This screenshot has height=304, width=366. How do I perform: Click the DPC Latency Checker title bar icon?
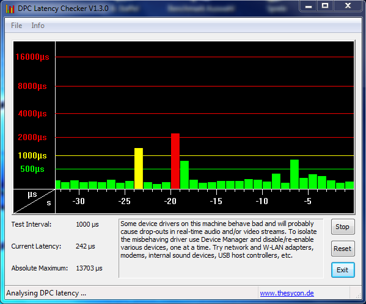click(x=10, y=9)
